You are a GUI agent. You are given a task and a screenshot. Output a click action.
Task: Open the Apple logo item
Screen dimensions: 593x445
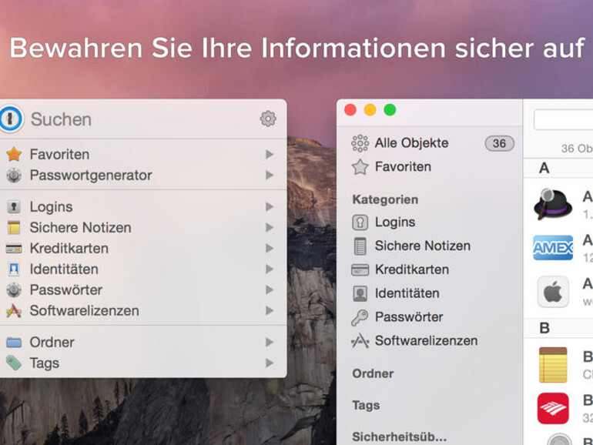click(x=553, y=292)
